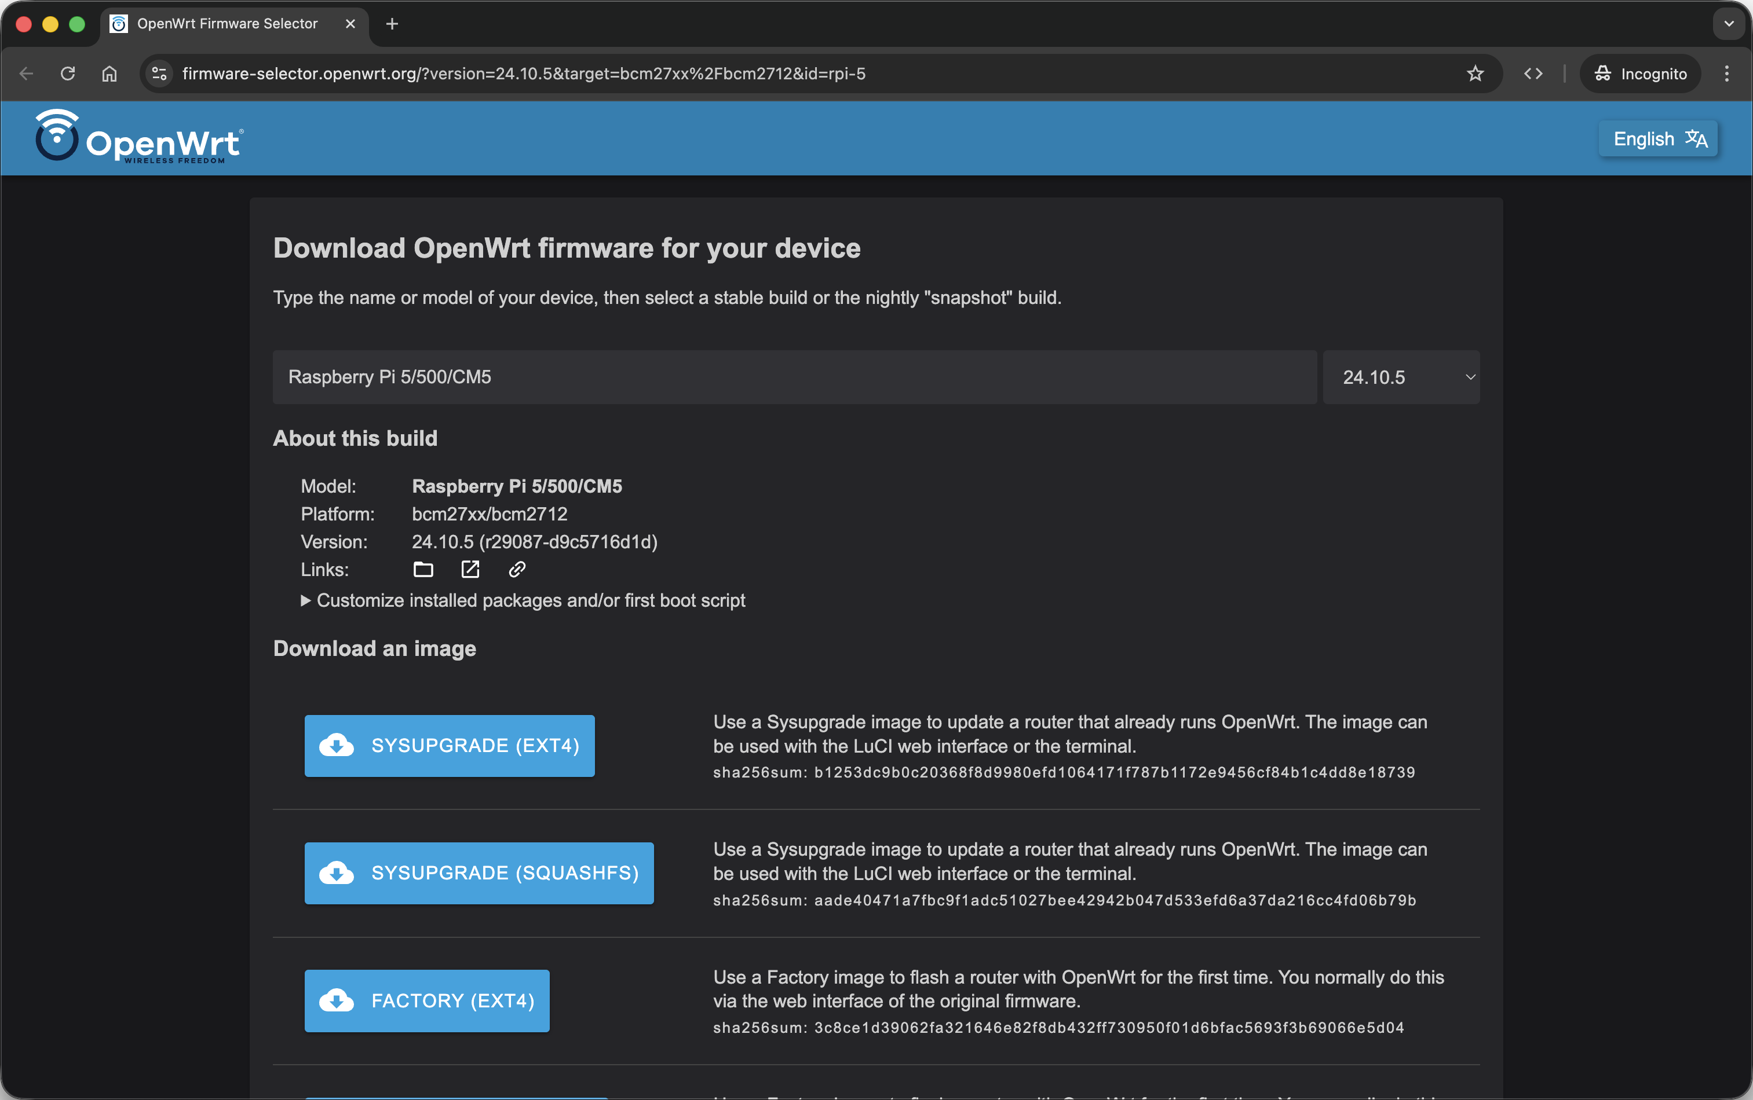
Task: Click the site permissions icon in address bar
Action: pos(159,74)
